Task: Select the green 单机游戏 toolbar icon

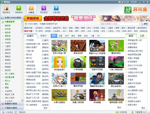Action: coord(19,8)
